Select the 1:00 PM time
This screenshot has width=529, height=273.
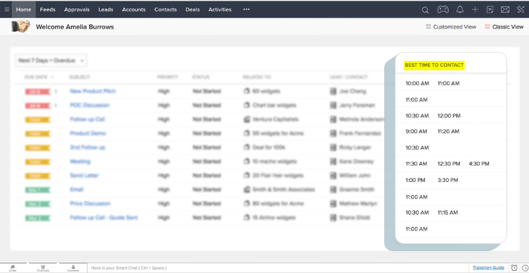(416, 180)
